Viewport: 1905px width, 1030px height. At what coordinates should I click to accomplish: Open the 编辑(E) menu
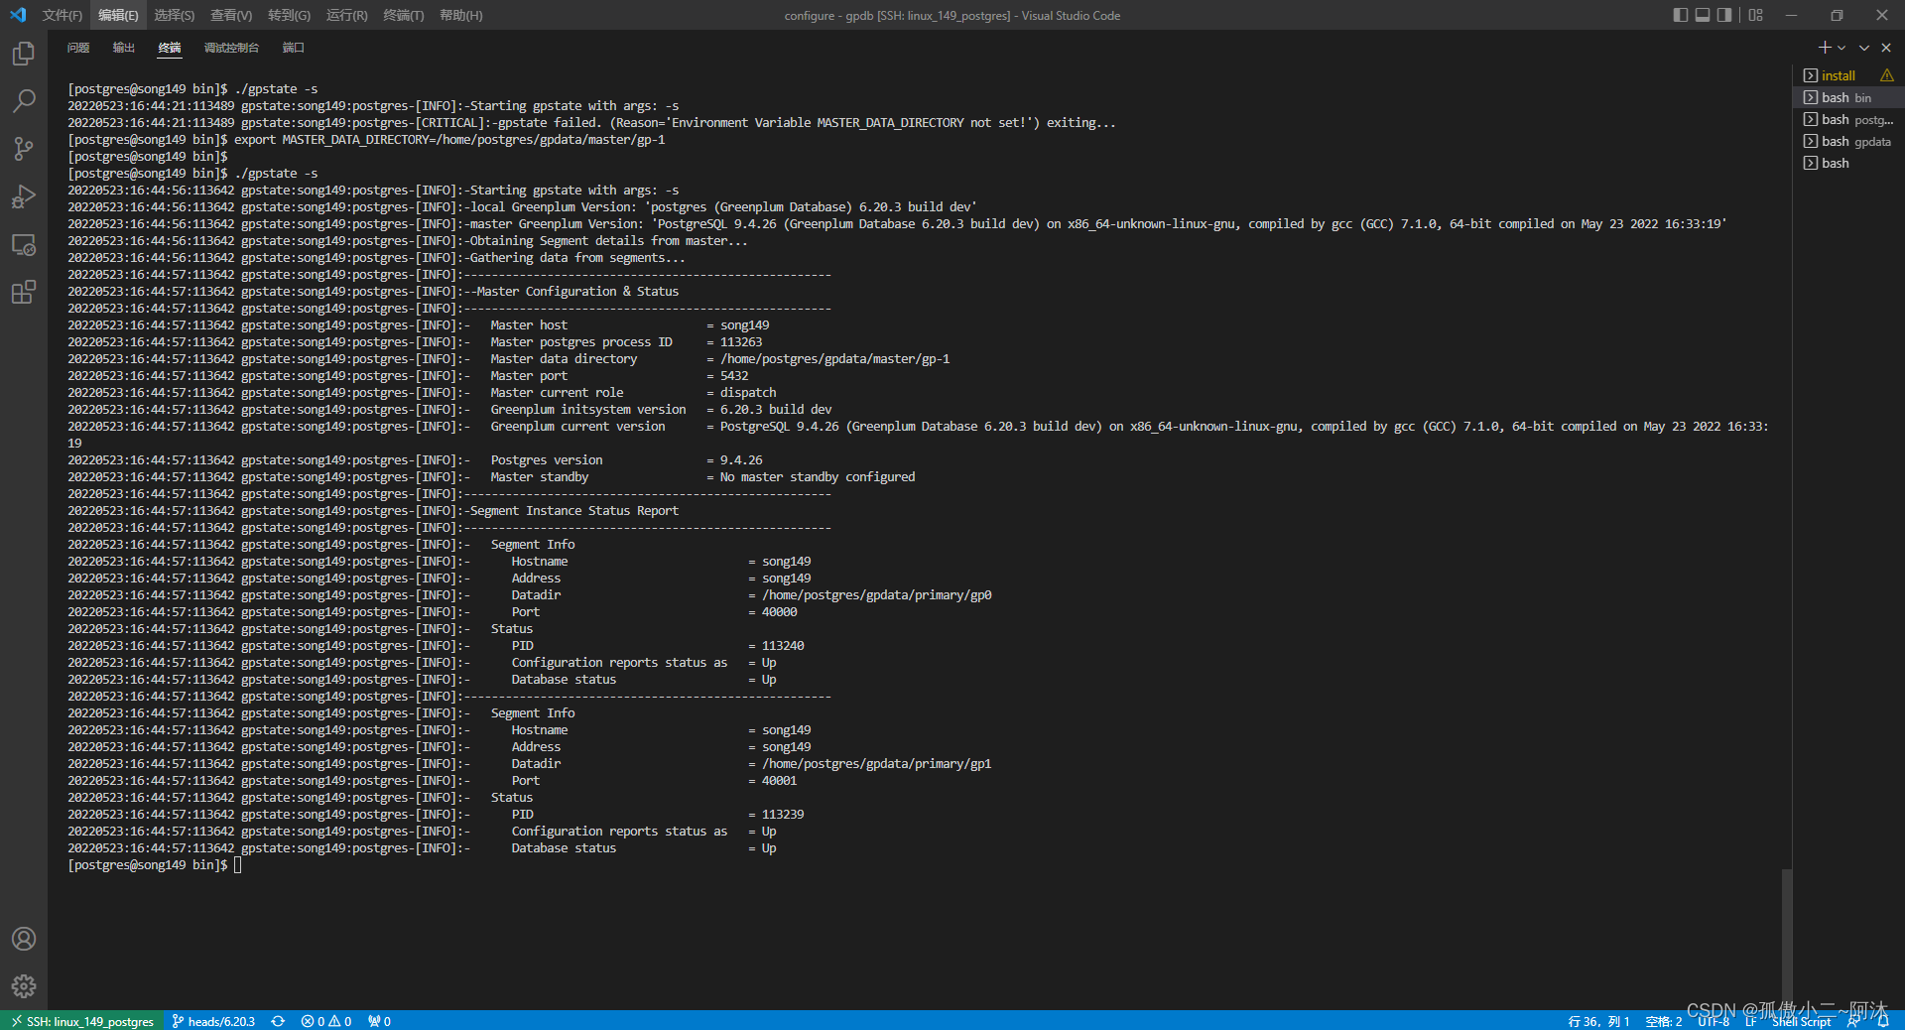coord(118,15)
